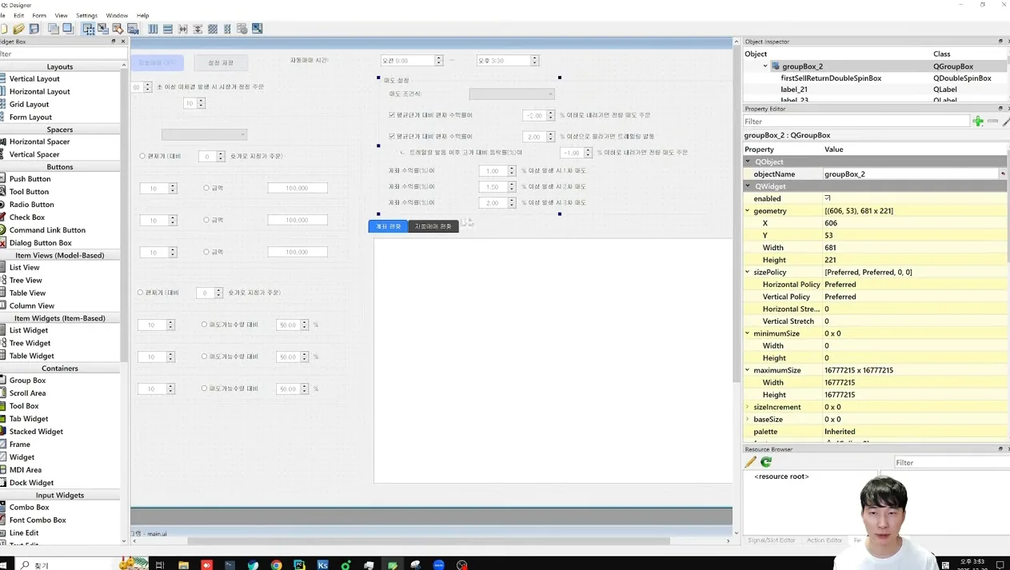Open the Form menu

click(39, 15)
